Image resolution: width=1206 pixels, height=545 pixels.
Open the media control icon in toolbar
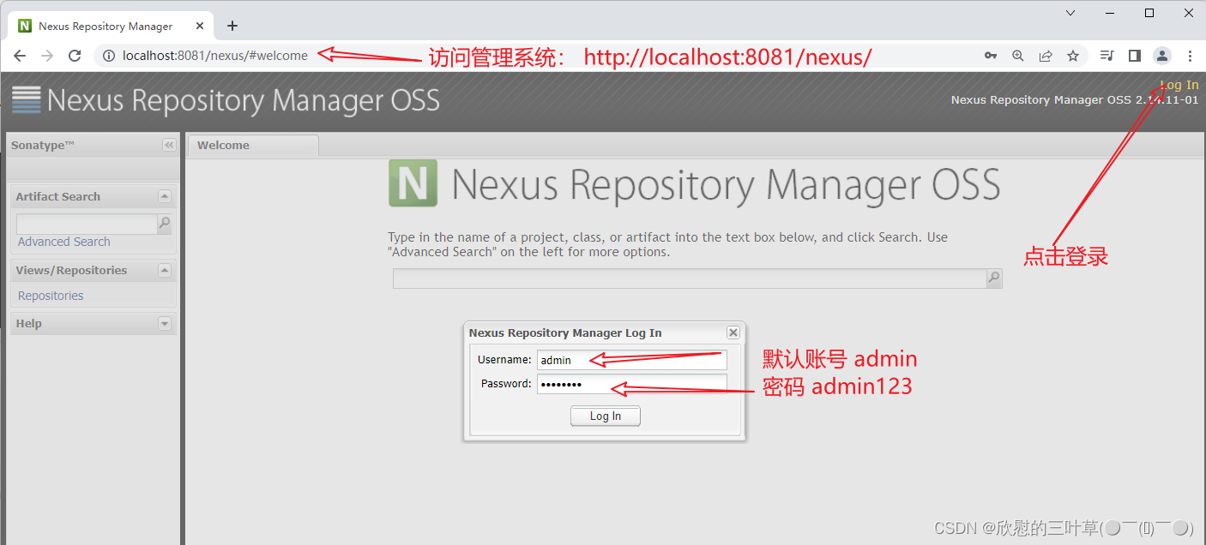coord(1107,56)
